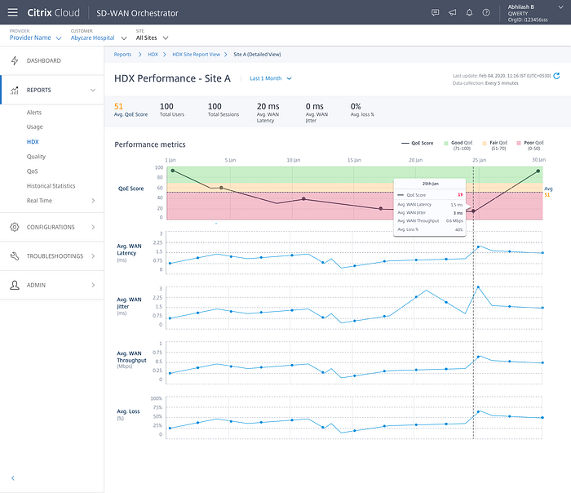Refresh the report data with refresh icon
Screen dimensions: 571x493
[x=556, y=76]
